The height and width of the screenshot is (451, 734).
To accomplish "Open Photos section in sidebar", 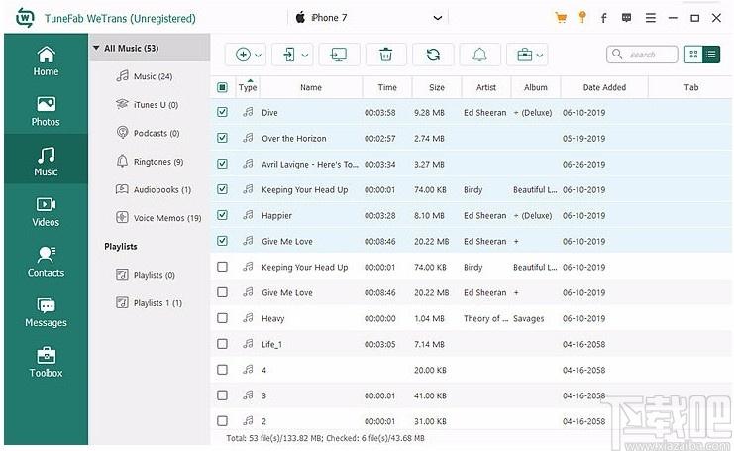I will click(46, 111).
